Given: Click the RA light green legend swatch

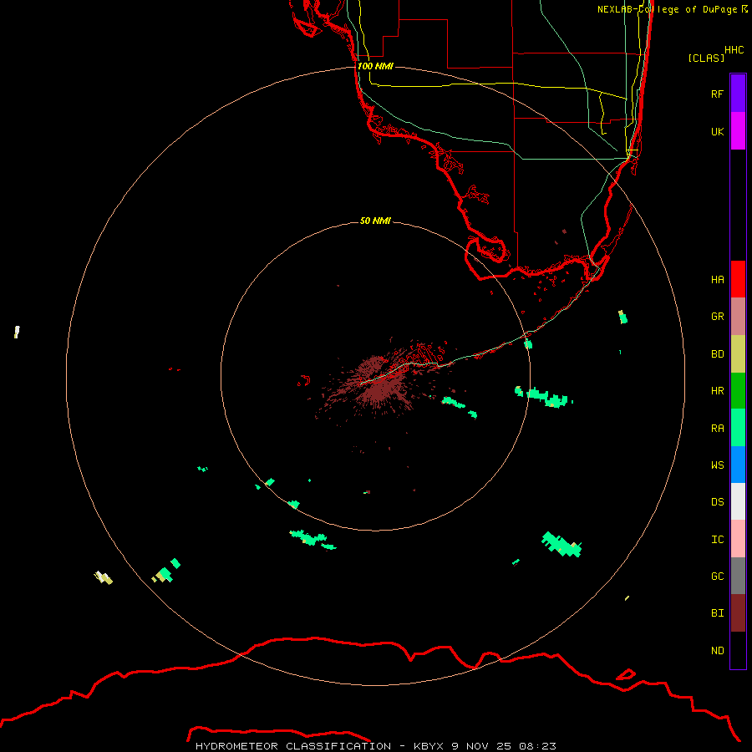Looking at the screenshot, I should [738, 428].
